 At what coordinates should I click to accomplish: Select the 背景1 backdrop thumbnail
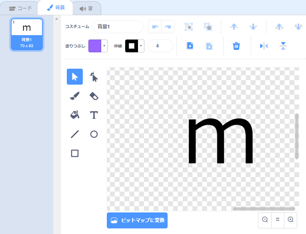pos(27,35)
